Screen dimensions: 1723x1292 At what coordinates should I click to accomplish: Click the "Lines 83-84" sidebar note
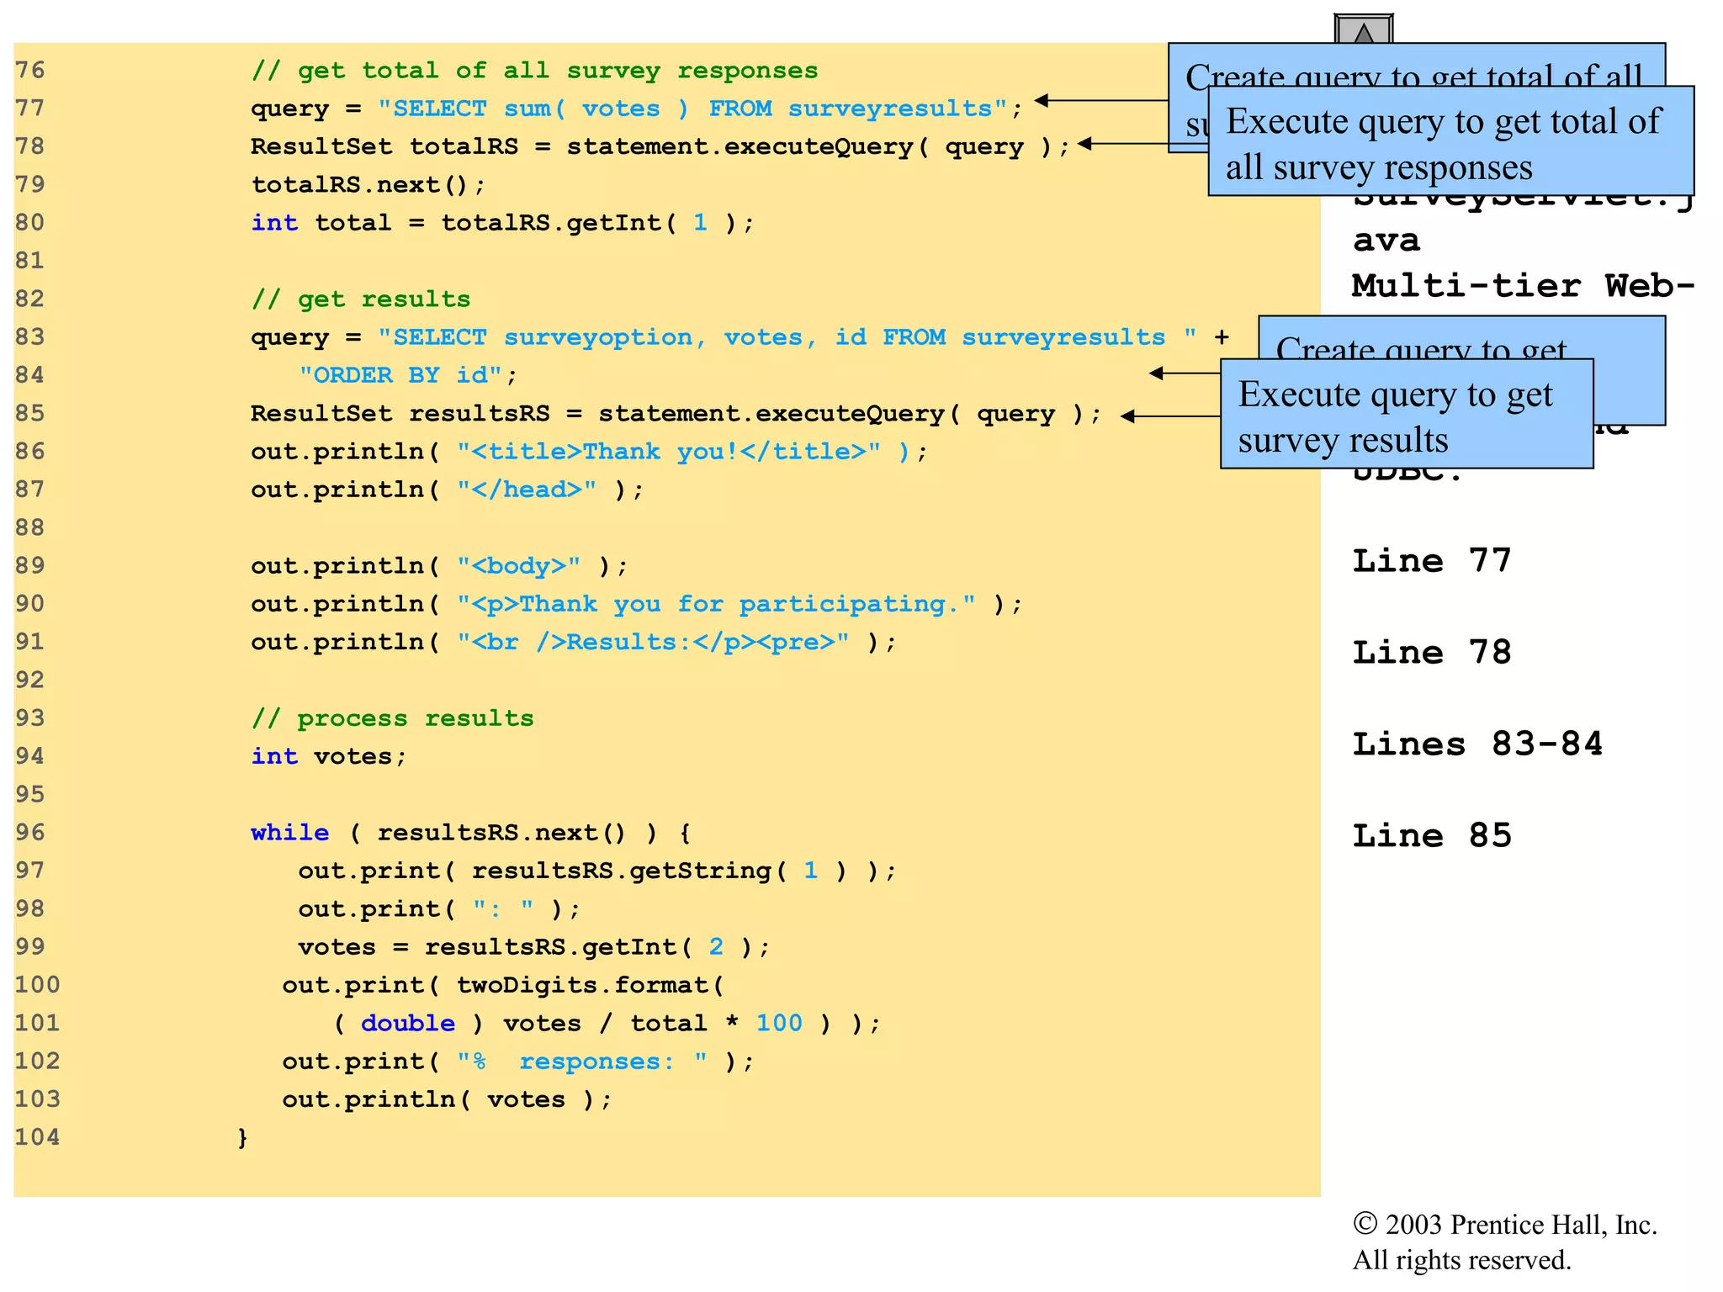pos(1477,744)
